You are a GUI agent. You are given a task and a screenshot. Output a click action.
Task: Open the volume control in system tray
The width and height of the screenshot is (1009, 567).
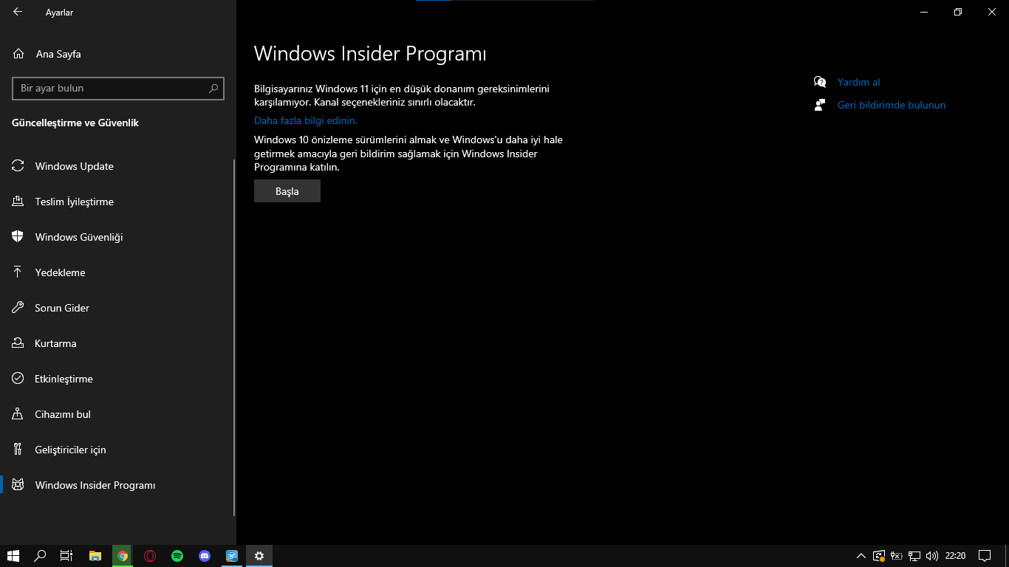pos(931,556)
